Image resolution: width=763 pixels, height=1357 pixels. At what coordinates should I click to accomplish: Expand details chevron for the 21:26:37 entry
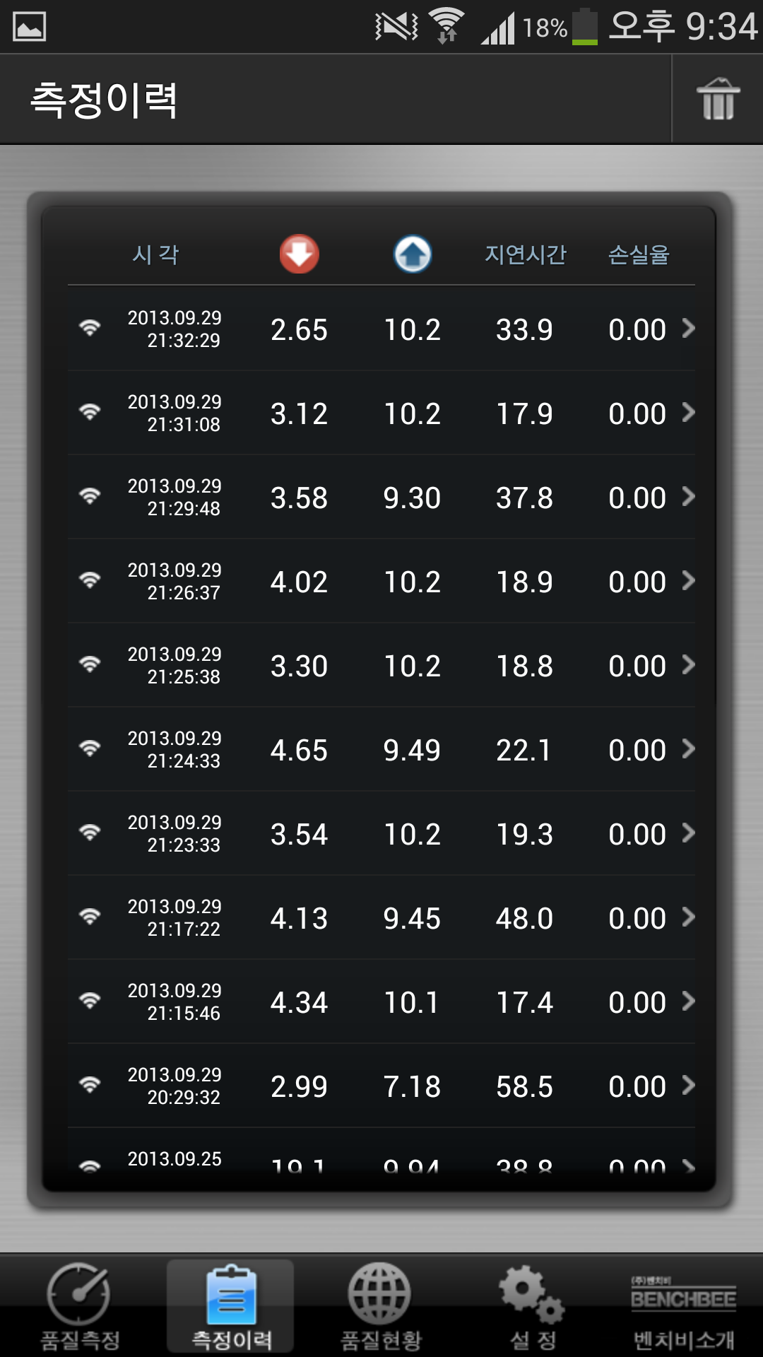[x=688, y=580]
